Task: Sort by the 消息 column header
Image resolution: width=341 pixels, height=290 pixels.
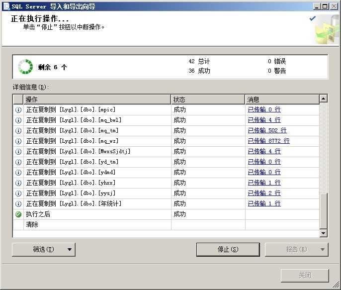Action: tap(282, 99)
